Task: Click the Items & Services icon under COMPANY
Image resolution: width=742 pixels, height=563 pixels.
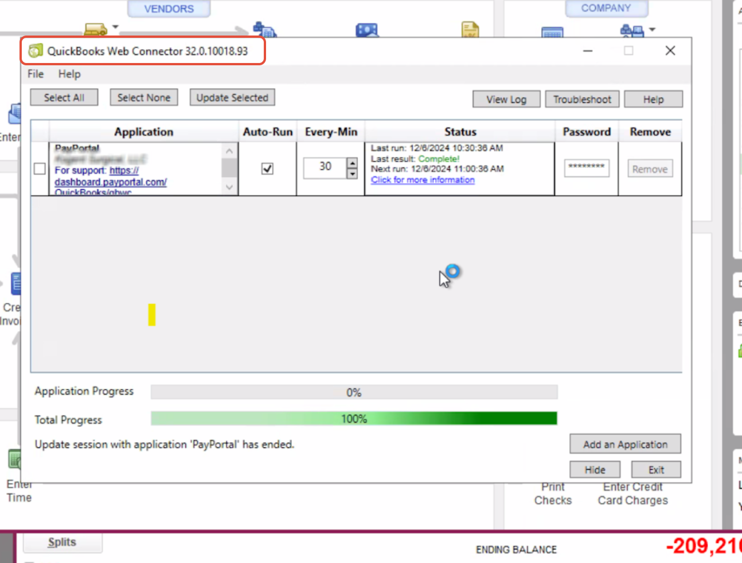Action: 632,31
